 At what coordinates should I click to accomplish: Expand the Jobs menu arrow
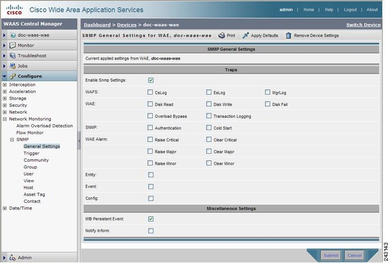click(4, 66)
